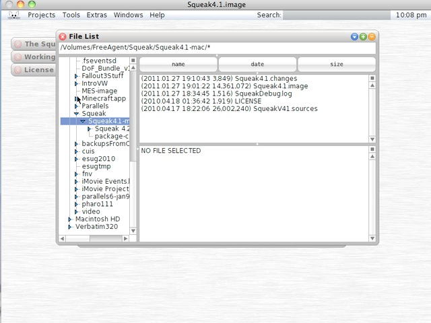Click the Search input field
431x323 pixels.
pyautogui.click(x=337, y=15)
